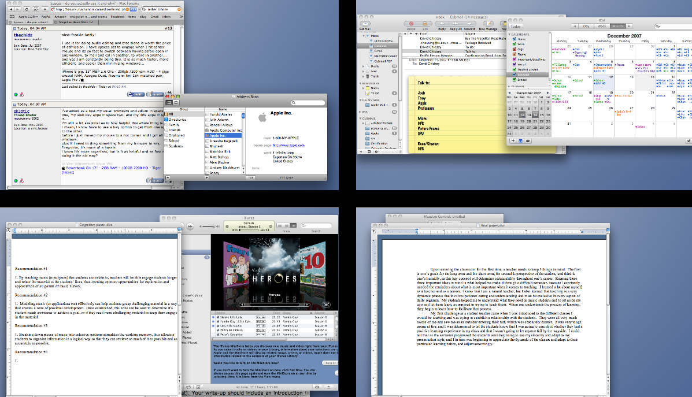Uncheck the Important/deadlines calendar in iCal
The width and height of the screenshot is (692, 397).
point(514,60)
